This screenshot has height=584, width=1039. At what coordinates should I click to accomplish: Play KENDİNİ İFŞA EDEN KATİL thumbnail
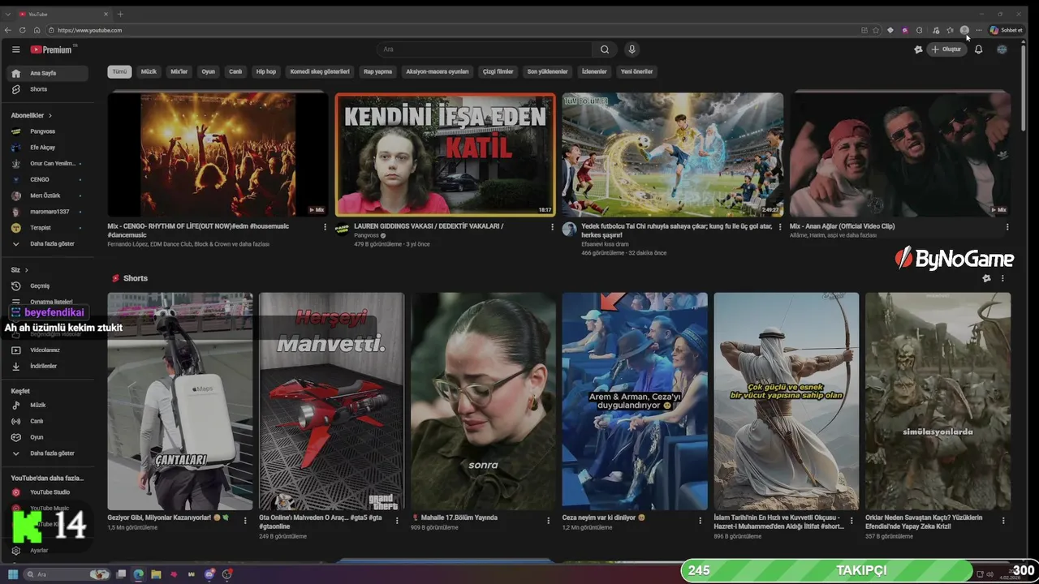click(446, 154)
